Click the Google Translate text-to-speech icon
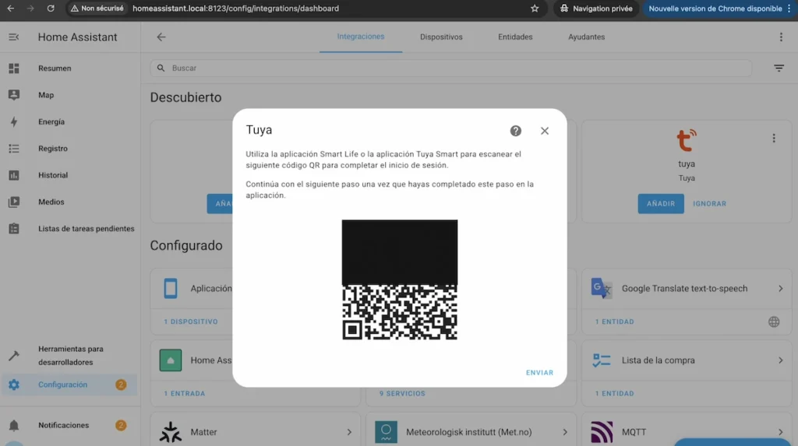This screenshot has height=446, width=798. coord(601,288)
